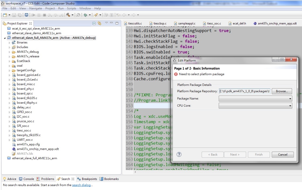Screen dimensions: 302x190
Task: Click Browse... in the Edit Platform dialog
Action: (x=282, y=91)
